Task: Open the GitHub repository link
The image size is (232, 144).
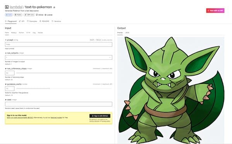Action: click(40, 15)
